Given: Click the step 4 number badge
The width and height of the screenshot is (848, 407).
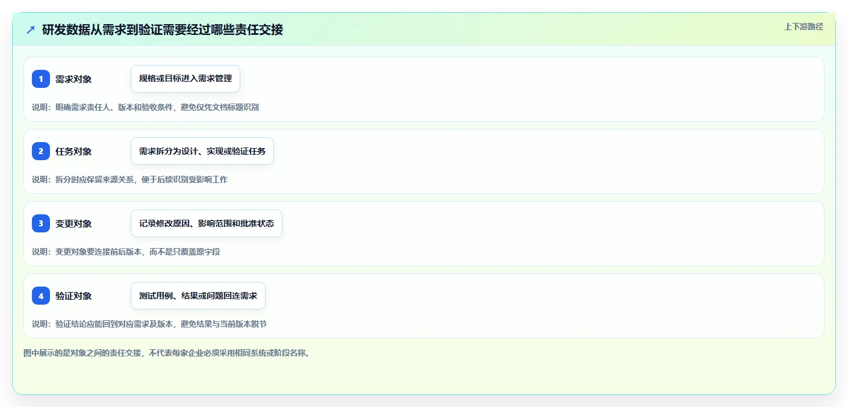Looking at the screenshot, I should pos(41,296).
